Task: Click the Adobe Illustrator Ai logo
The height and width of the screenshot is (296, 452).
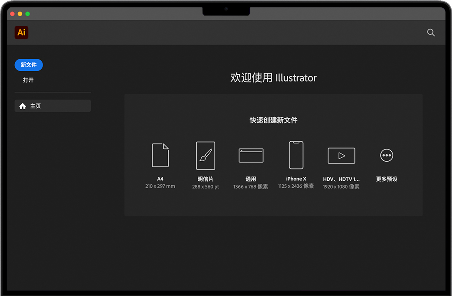Action: coord(21,33)
